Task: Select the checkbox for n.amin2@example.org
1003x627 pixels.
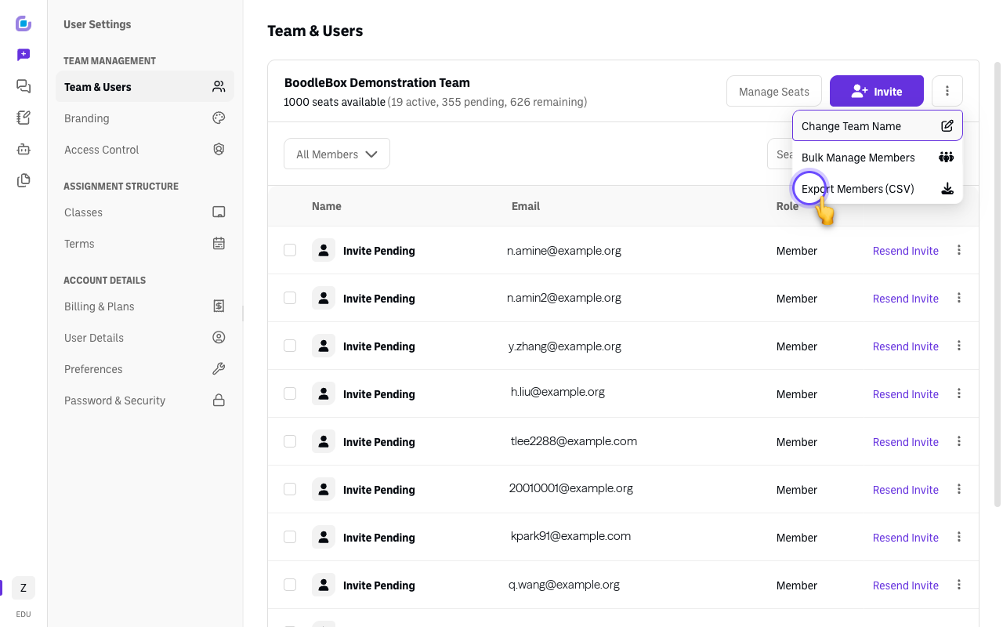Action: pyautogui.click(x=290, y=299)
